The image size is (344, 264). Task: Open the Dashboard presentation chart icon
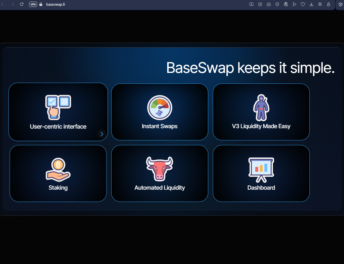click(261, 169)
